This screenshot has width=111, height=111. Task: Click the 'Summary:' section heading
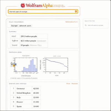[13, 32]
